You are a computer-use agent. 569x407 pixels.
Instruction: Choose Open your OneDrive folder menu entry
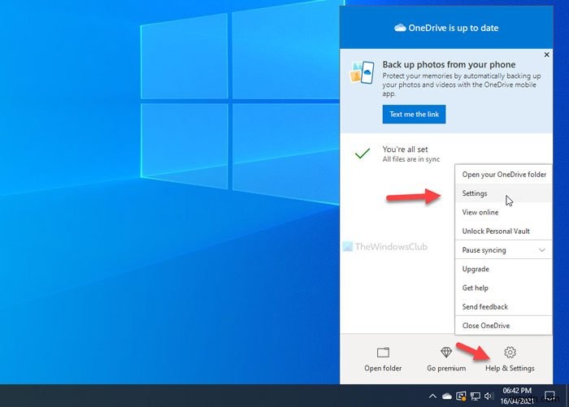[x=503, y=175]
